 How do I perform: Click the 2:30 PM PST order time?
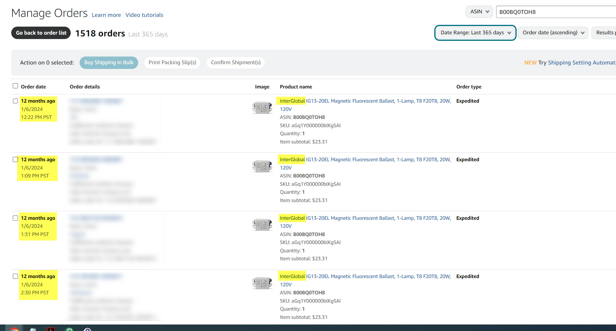(35, 293)
